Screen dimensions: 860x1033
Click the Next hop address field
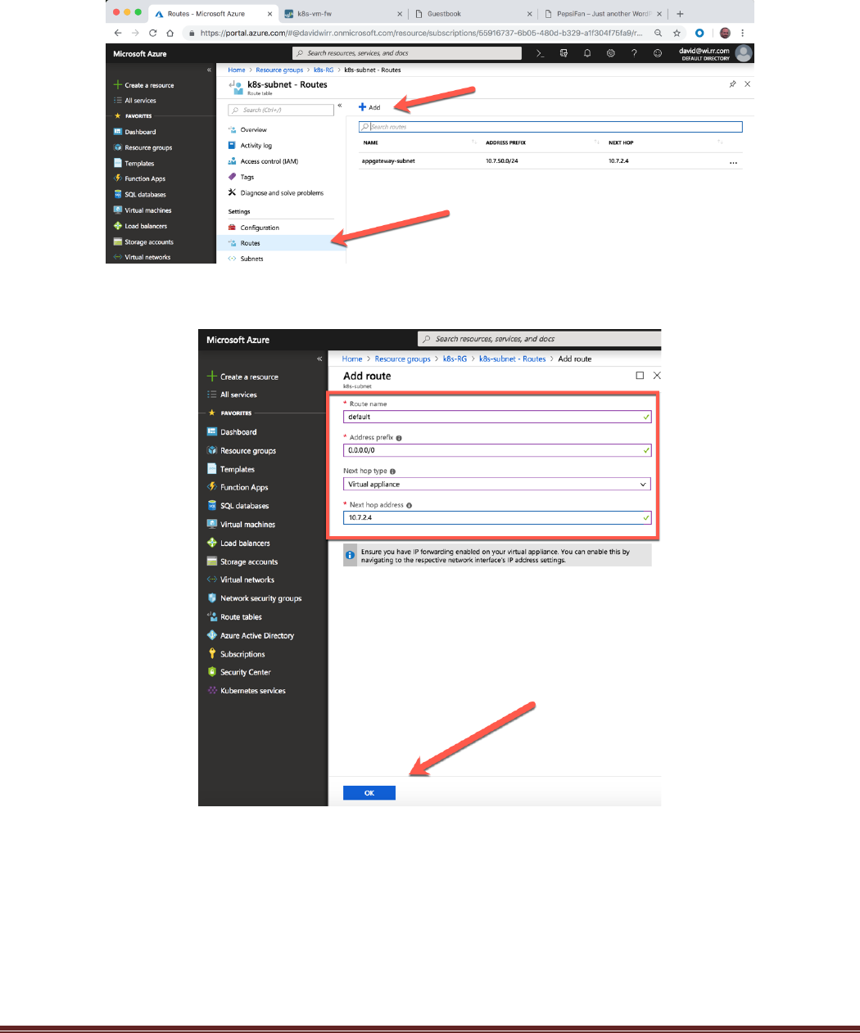coord(497,517)
